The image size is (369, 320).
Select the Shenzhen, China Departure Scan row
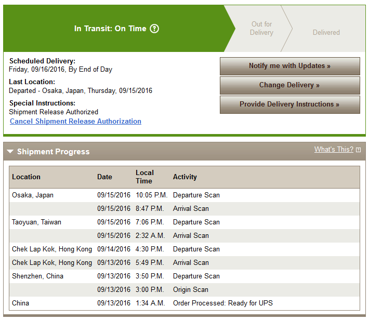(184, 276)
